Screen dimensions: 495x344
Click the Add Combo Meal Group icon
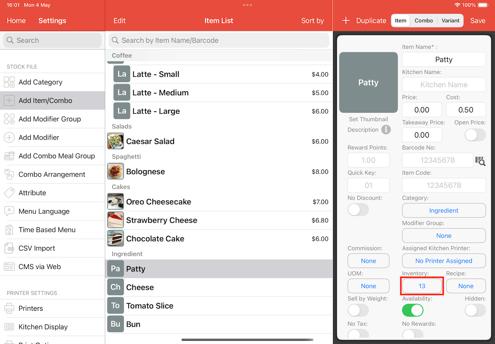9,156
